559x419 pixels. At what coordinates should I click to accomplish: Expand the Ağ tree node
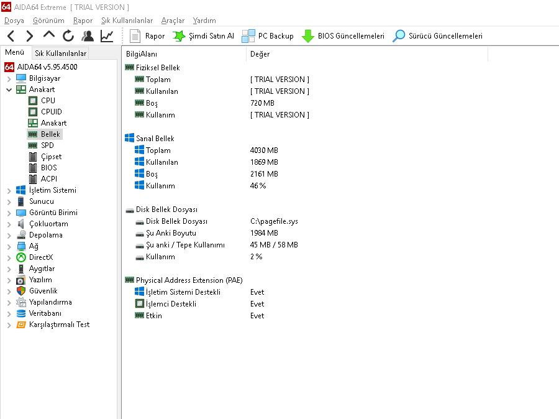click(x=9, y=246)
